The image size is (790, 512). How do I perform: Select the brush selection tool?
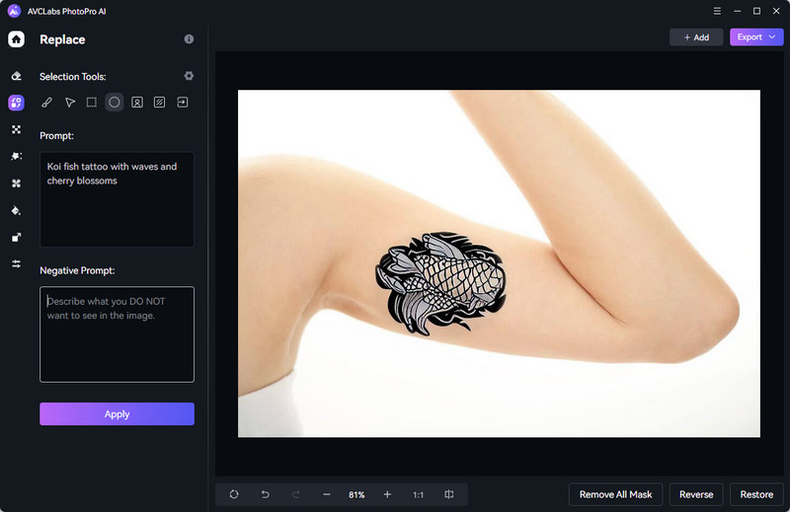click(46, 103)
